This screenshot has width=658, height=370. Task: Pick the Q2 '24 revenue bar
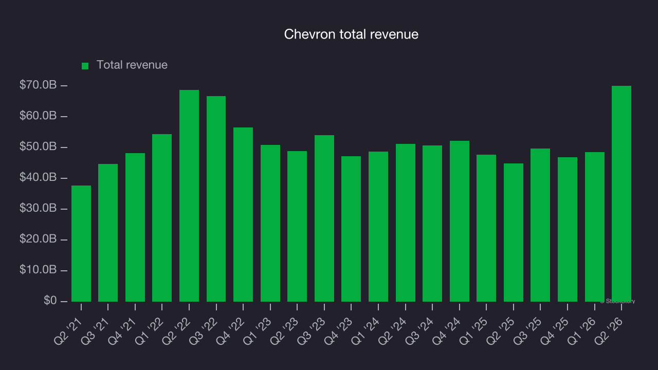pos(406,223)
